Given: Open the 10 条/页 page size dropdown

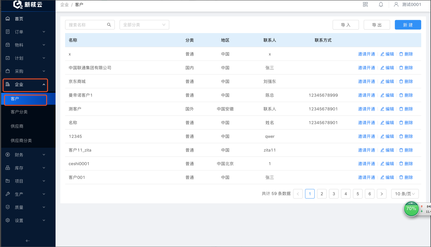Looking at the screenshot, I should click(x=405, y=194).
